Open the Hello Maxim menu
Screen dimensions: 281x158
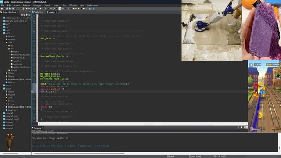click(93, 5)
